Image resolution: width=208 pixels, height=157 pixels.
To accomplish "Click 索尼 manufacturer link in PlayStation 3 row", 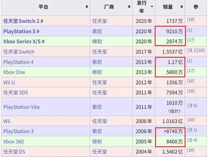I will click(x=97, y=131).
